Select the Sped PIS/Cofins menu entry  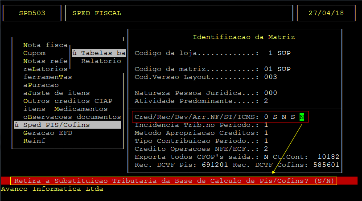click(x=56, y=125)
